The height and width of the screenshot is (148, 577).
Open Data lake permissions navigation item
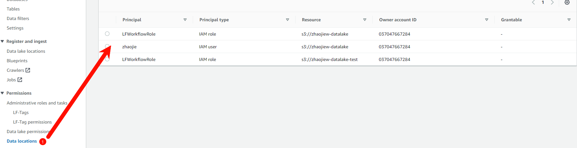tap(28, 131)
